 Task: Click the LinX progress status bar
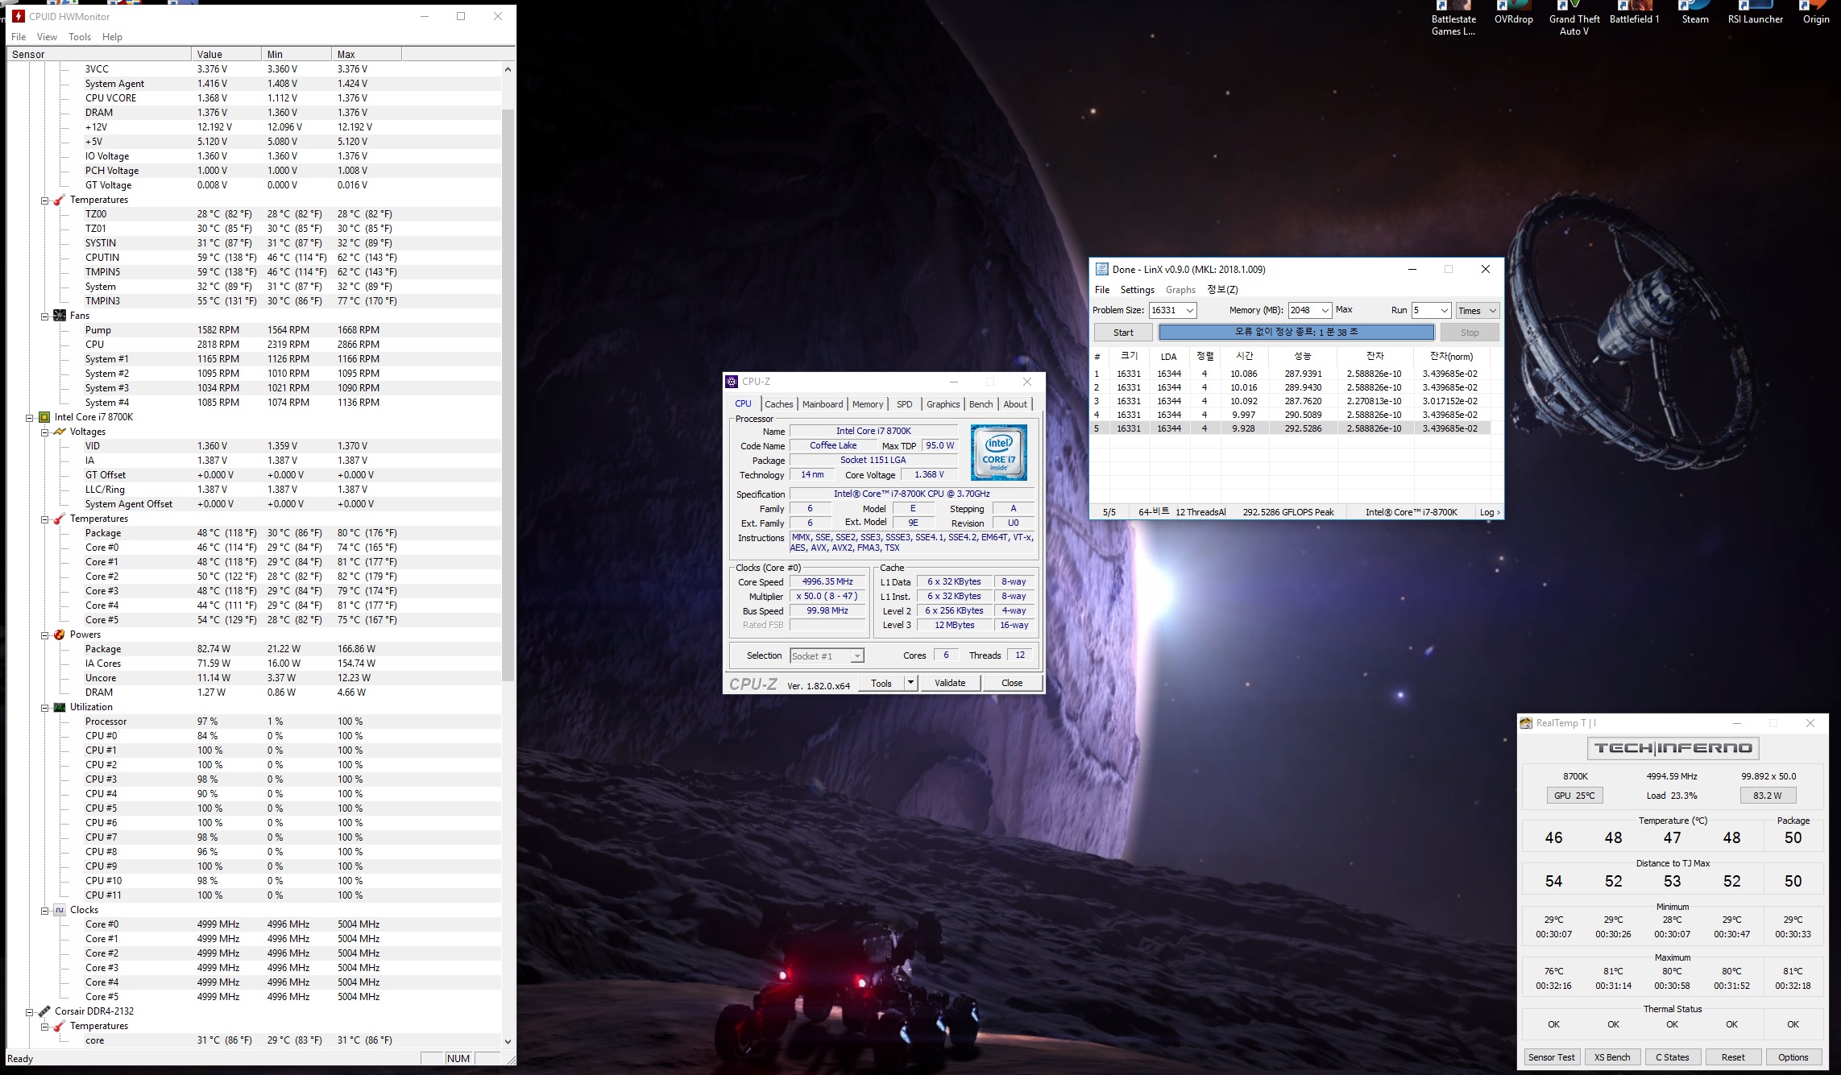1296,333
